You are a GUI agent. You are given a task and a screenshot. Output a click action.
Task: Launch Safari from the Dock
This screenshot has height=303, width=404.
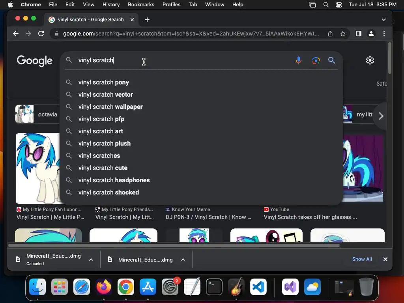pyautogui.click(x=82, y=286)
